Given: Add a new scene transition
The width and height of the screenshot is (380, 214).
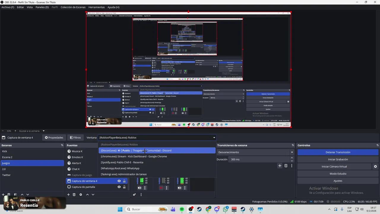Looking at the screenshot, I should [280, 166].
